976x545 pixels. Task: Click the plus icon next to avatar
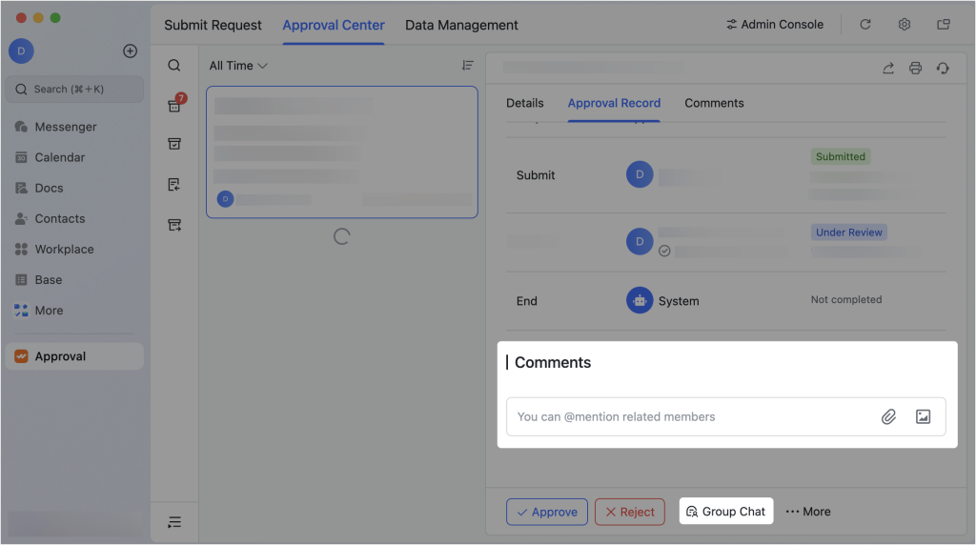click(131, 51)
